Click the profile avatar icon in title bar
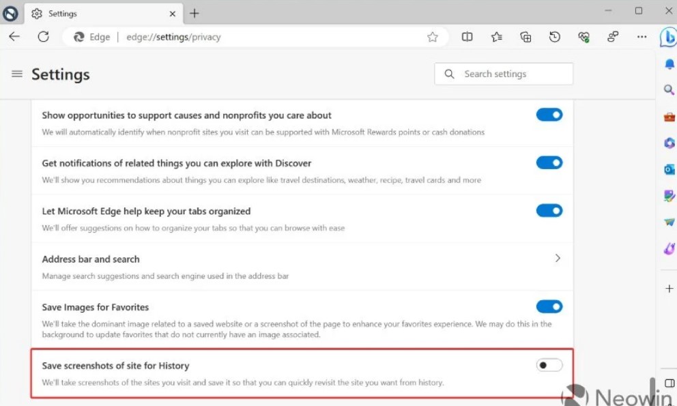Screen dimensions: 677x406 click(x=10, y=14)
